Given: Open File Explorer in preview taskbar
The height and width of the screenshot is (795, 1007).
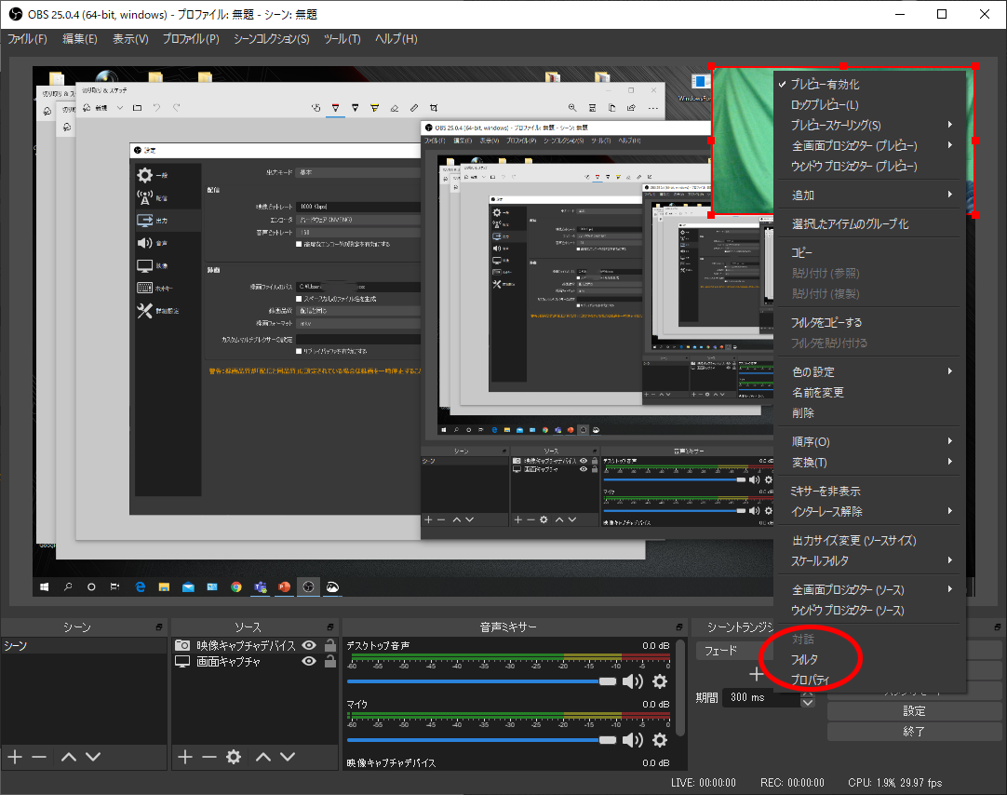Looking at the screenshot, I should coord(164,586).
